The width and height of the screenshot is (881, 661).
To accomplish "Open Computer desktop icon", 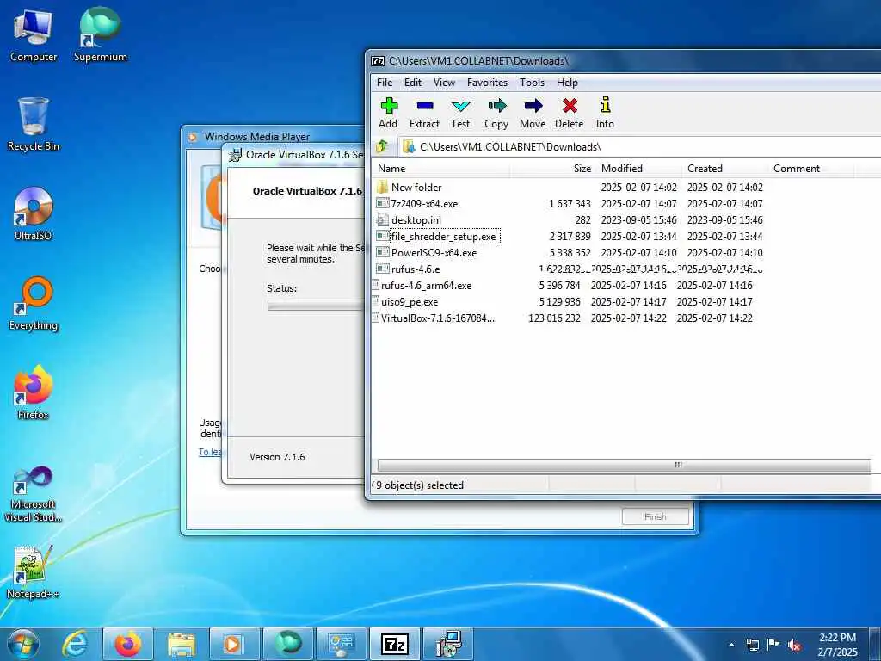I will (34, 34).
